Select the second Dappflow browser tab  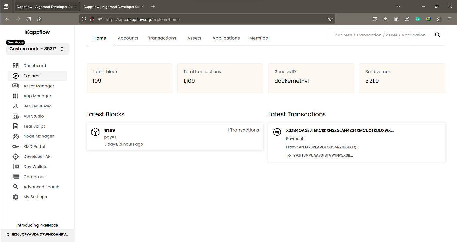pyautogui.click(x=113, y=7)
